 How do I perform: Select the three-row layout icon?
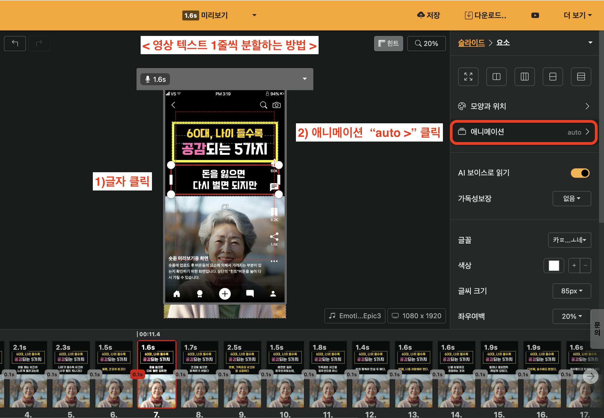pyautogui.click(x=581, y=77)
